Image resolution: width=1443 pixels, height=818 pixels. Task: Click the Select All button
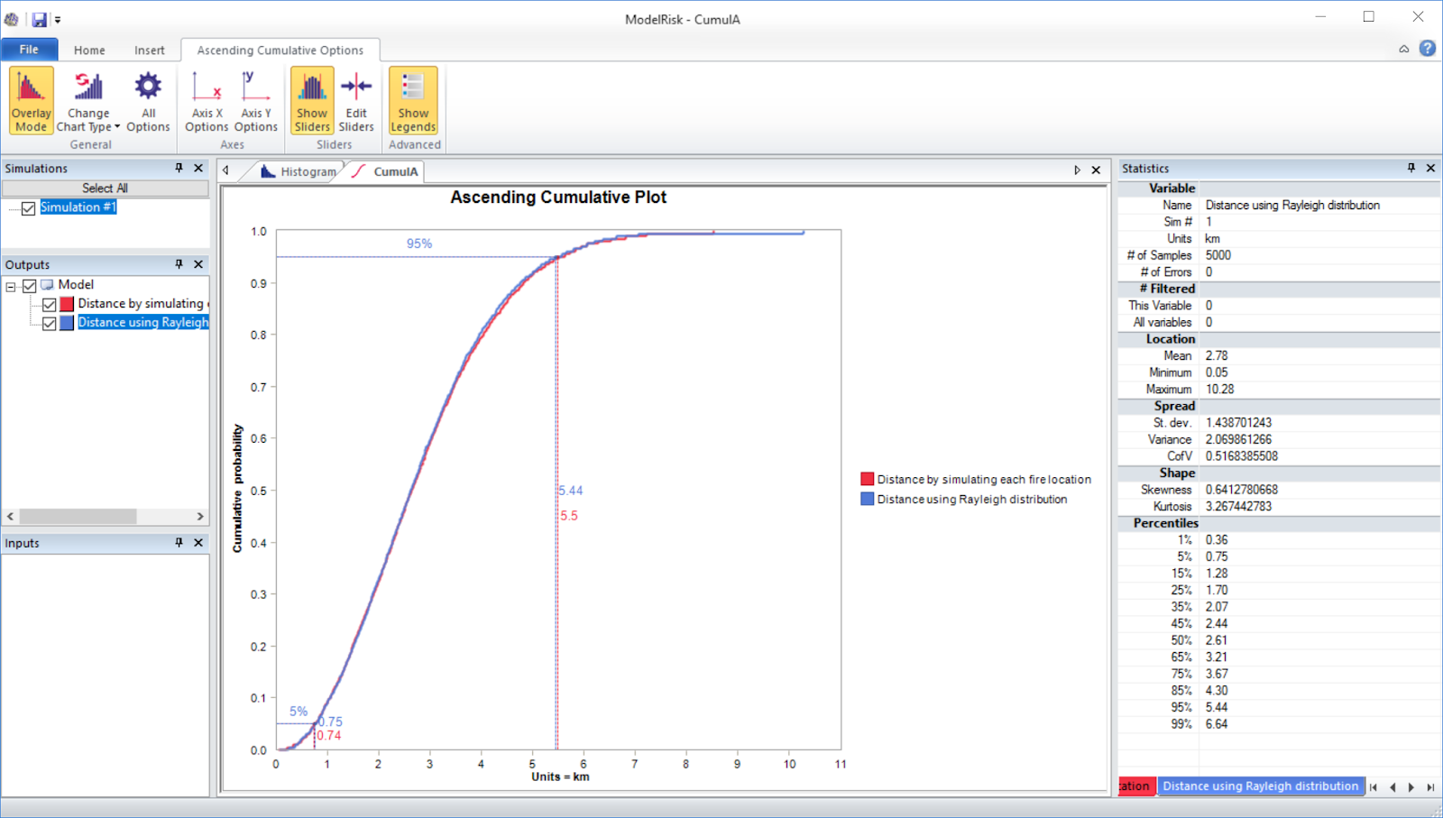coord(106,188)
